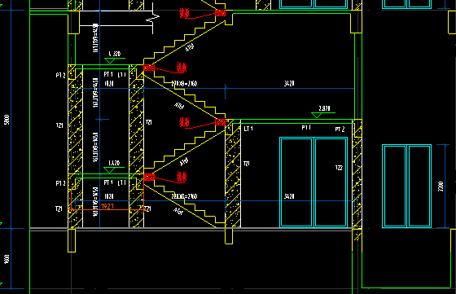
Task: Select the orange 1921 dimension text
Action: coord(107,206)
